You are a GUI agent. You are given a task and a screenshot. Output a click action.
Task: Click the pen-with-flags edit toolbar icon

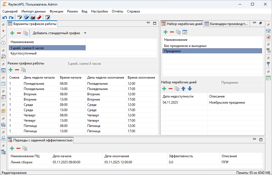tap(20, 17)
